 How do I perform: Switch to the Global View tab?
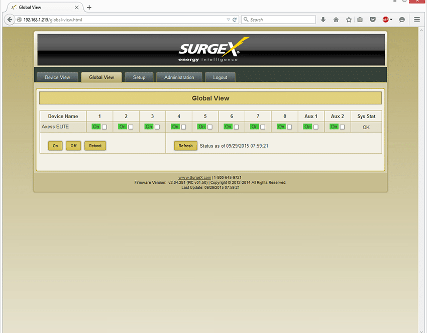(x=101, y=77)
